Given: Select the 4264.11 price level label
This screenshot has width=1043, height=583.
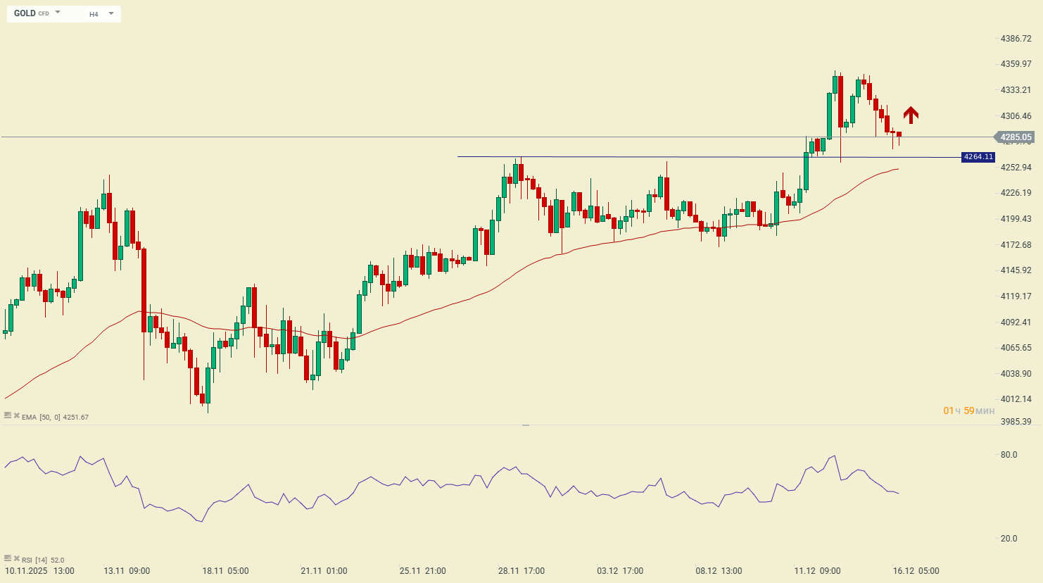Looking at the screenshot, I should 978,157.
